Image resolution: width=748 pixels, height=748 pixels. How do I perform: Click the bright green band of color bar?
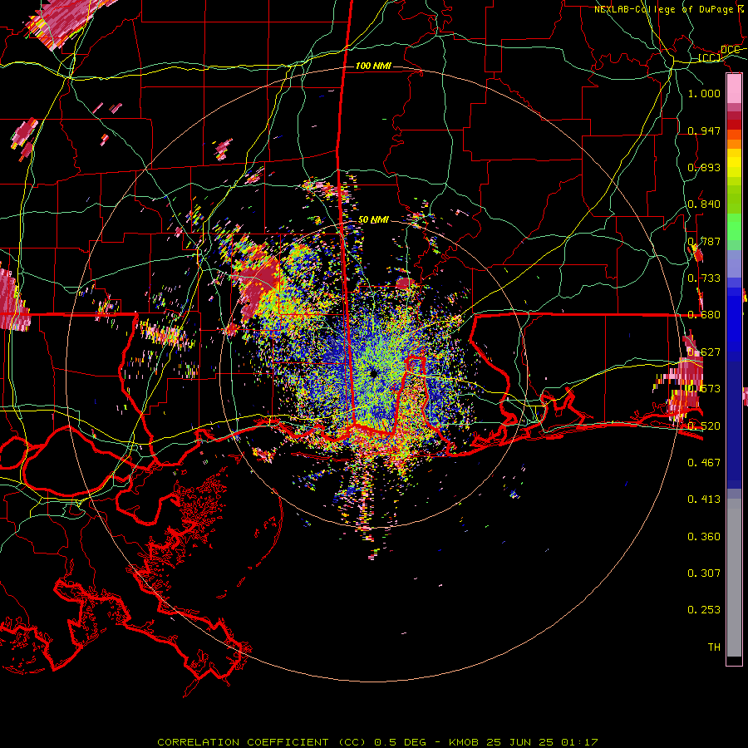click(x=734, y=227)
